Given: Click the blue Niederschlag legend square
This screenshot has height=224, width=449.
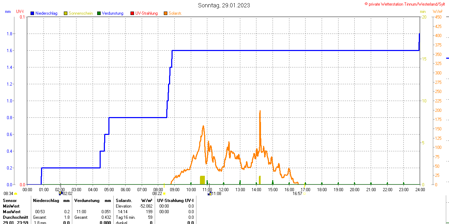Looking at the screenshot, I should (x=33, y=13).
